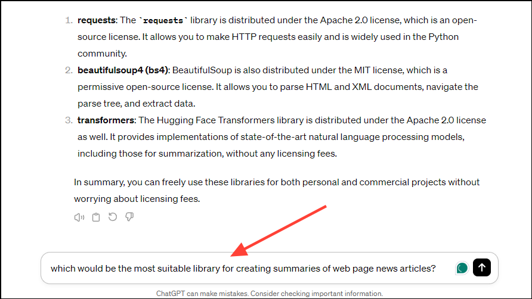Click the Read aloud speaker icon
Image resolution: width=532 pixels, height=299 pixels.
coord(79,217)
